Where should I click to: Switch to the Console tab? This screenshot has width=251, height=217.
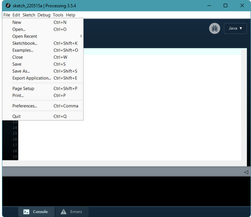(x=36, y=211)
